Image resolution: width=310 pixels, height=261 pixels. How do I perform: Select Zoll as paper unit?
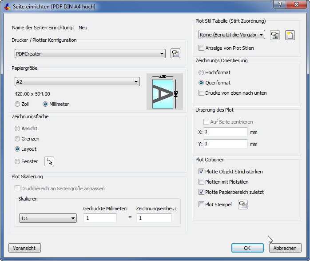click(17, 104)
